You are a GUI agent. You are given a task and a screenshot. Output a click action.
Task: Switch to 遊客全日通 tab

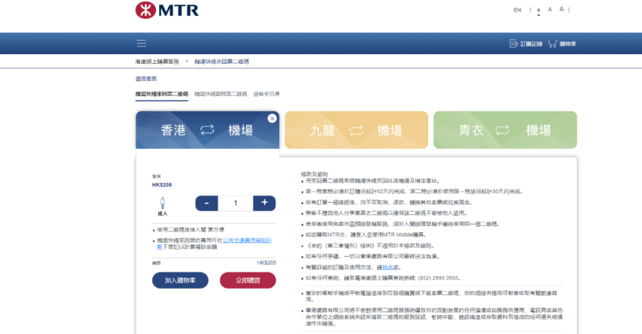(266, 94)
